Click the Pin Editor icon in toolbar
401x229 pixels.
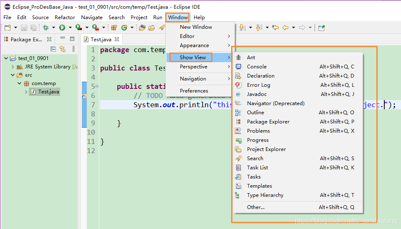321,28
